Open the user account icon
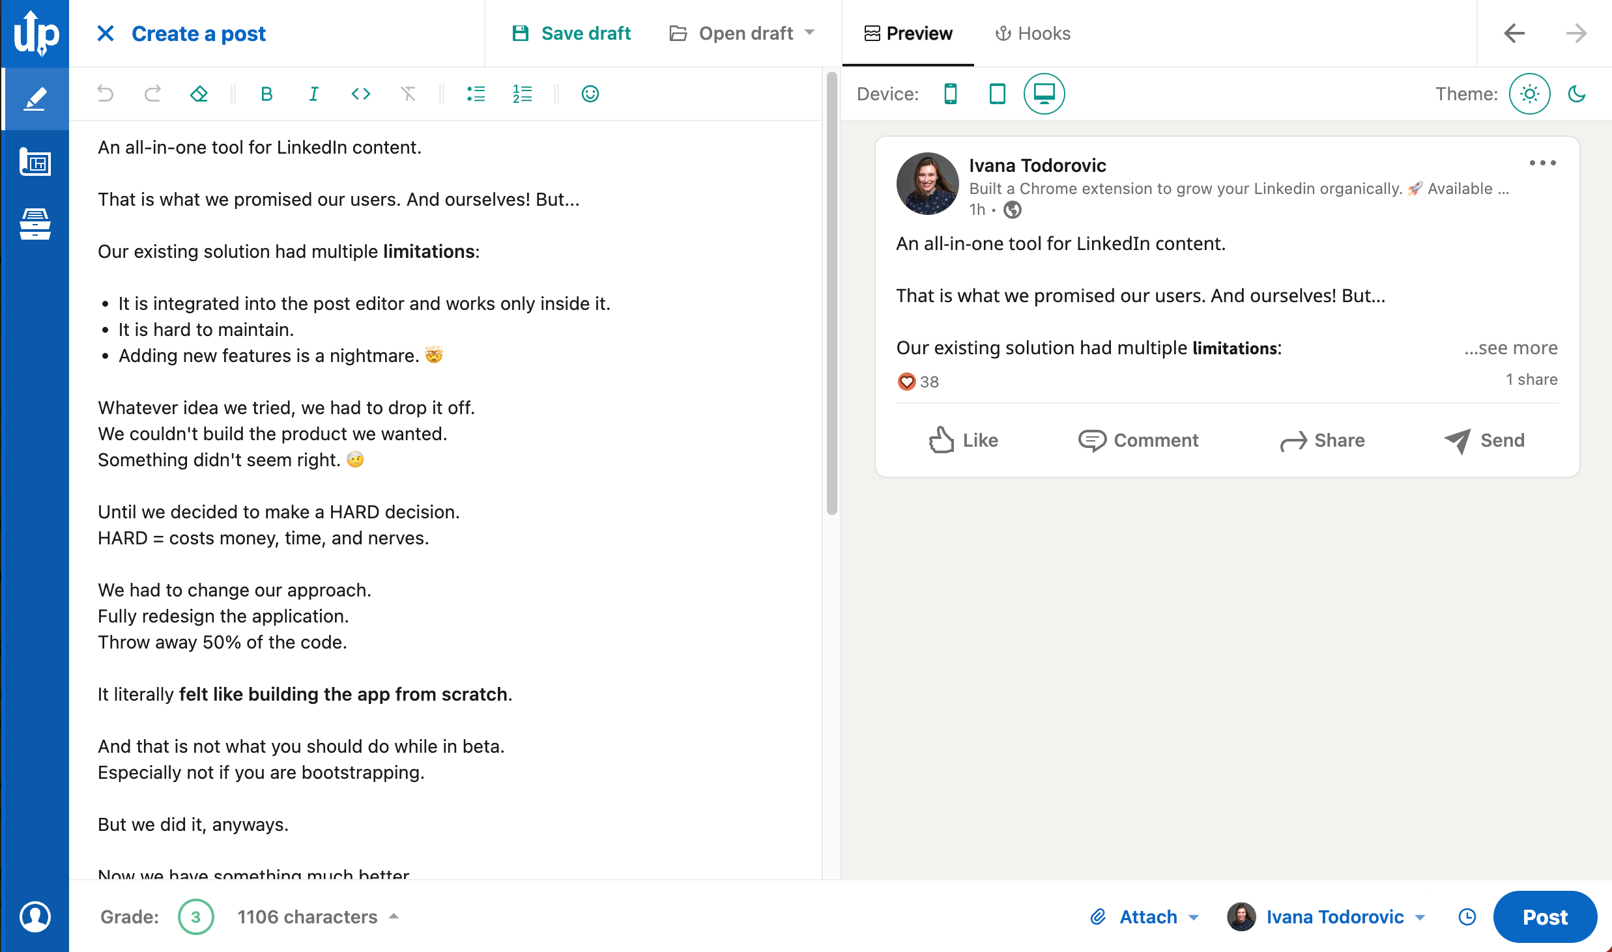This screenshot has width=1612, height=952. pyautogui.click(x=35, y=917)
